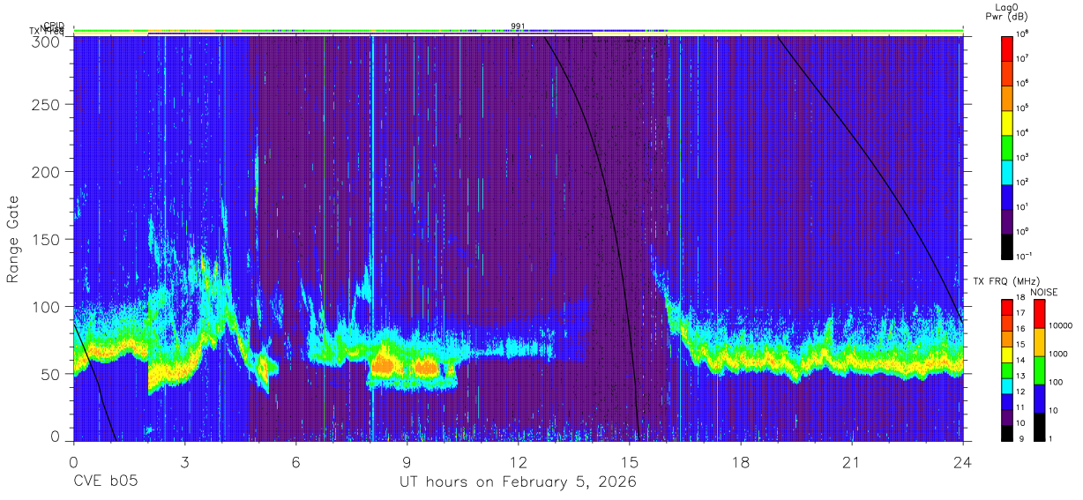Click the 50 tick on Range Gate axis
This screenshot has height=500, width=1083.
tap(51, 373)
